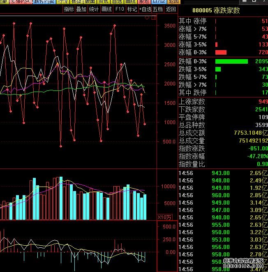Click the last cyan volume bar
Screen dimensions: 268x272
click(145, 207)
